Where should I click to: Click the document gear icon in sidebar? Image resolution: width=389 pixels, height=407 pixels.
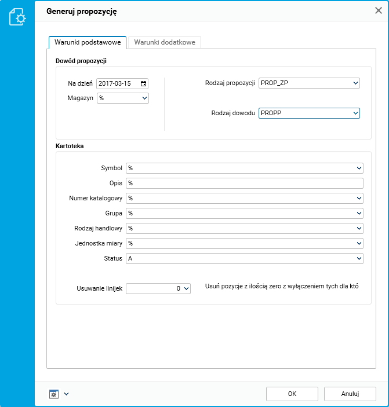pyautogui.click(x=17, y=16)
